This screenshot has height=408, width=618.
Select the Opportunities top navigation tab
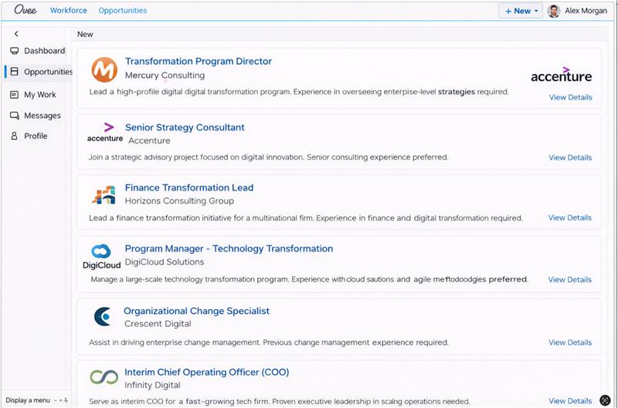pyautogui.click(x=122, y=11)
